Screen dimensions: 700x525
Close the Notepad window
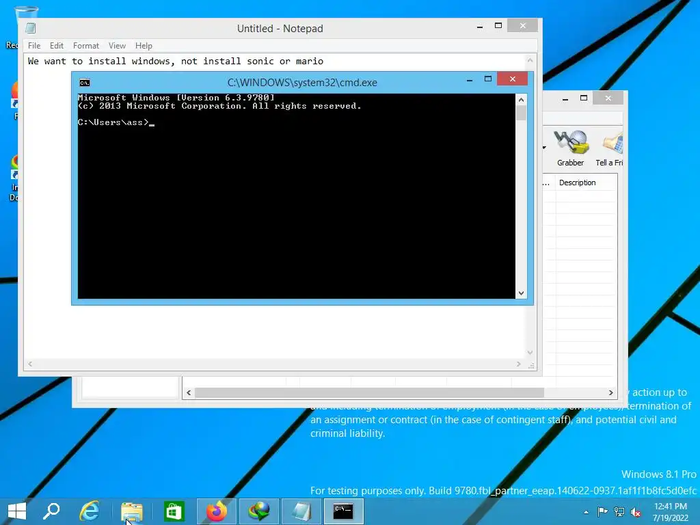click(523, 25)
